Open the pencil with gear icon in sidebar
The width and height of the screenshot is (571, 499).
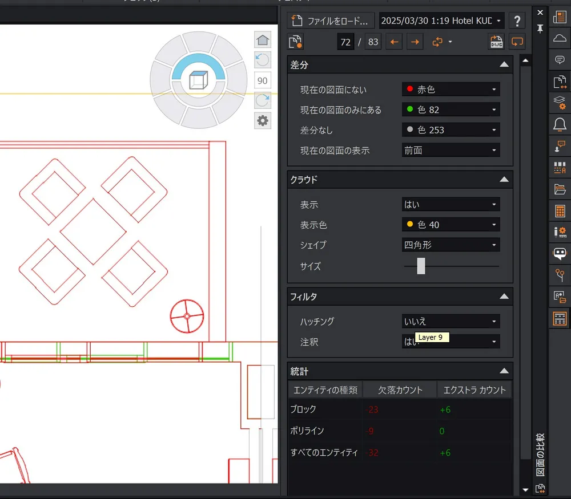[560, 232]
